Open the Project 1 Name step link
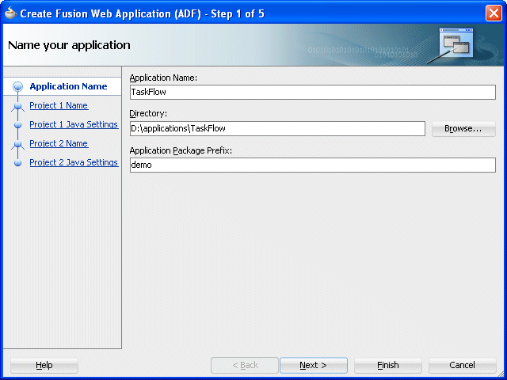This screenshot has height=380, width=507. point(59,105)
